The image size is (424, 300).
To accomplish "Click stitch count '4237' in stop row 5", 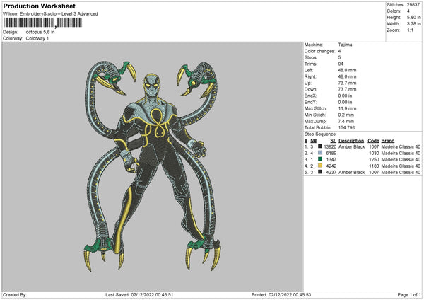I will [x=331, y=173].
